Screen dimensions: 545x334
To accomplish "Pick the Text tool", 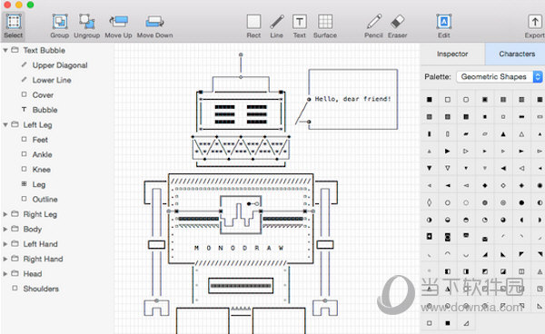I will tap(299, 25).
